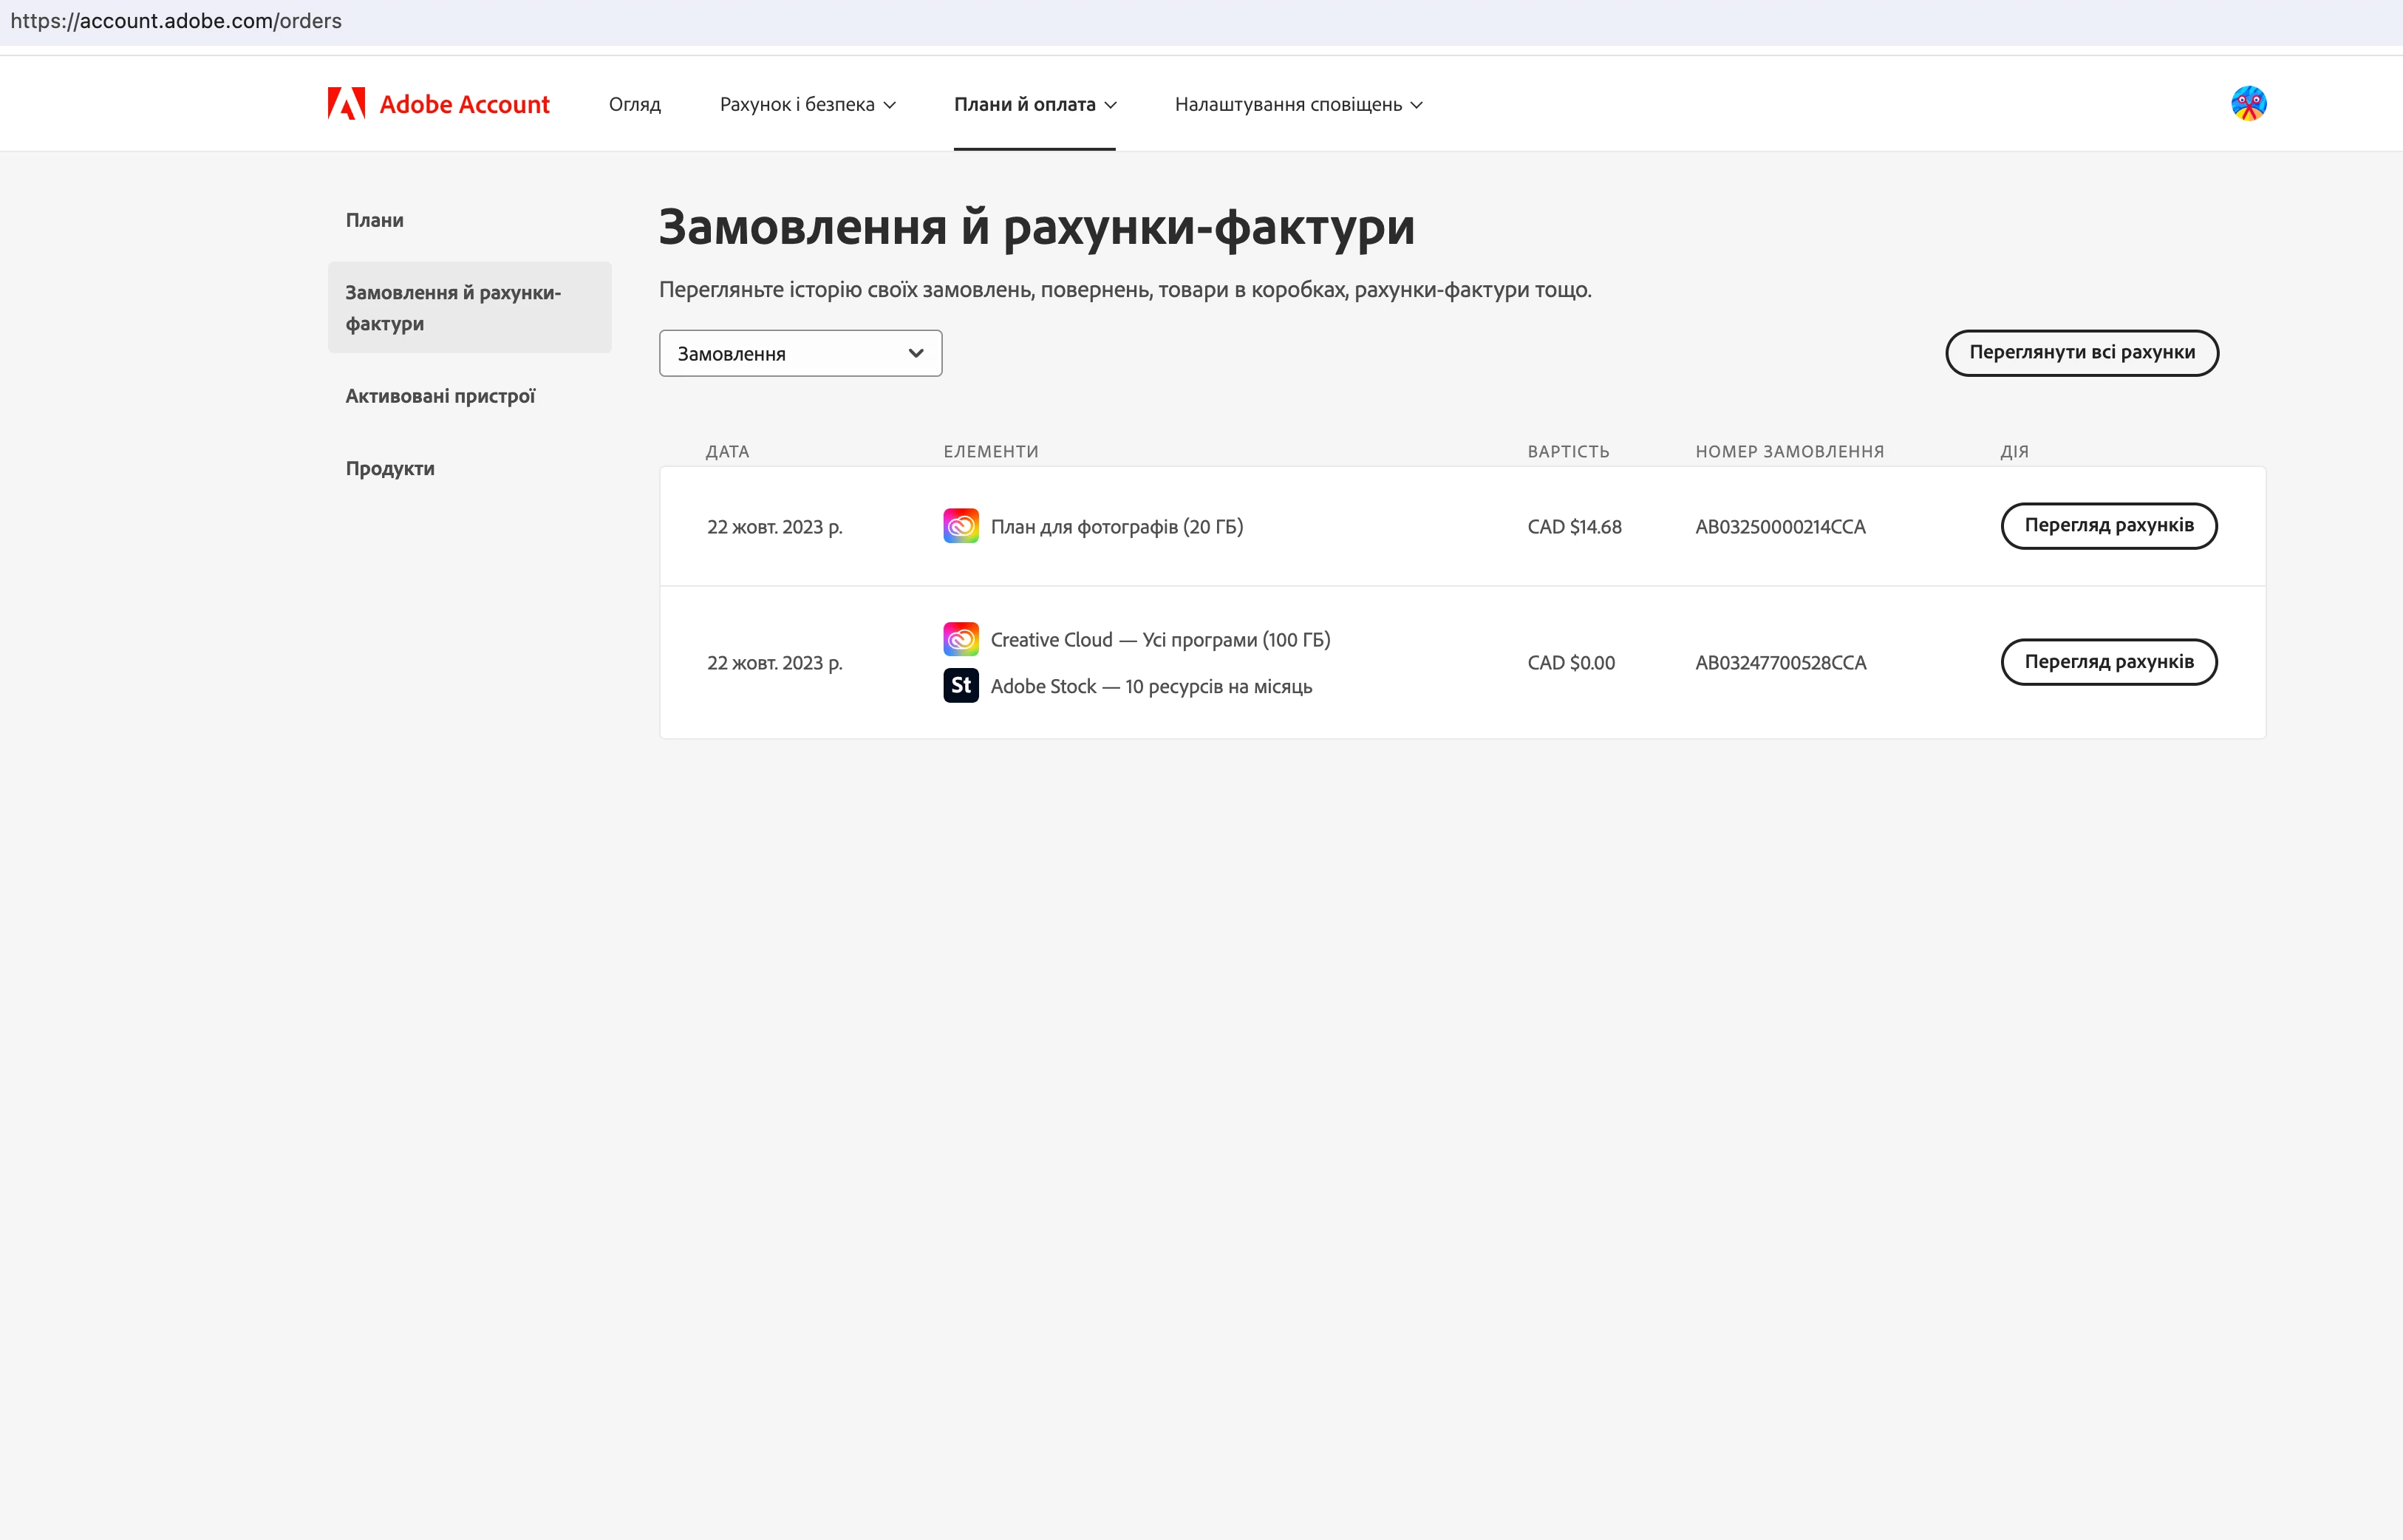Click order number AB03247700528CCA text

pyautogui.click(x=1780, y=663)
